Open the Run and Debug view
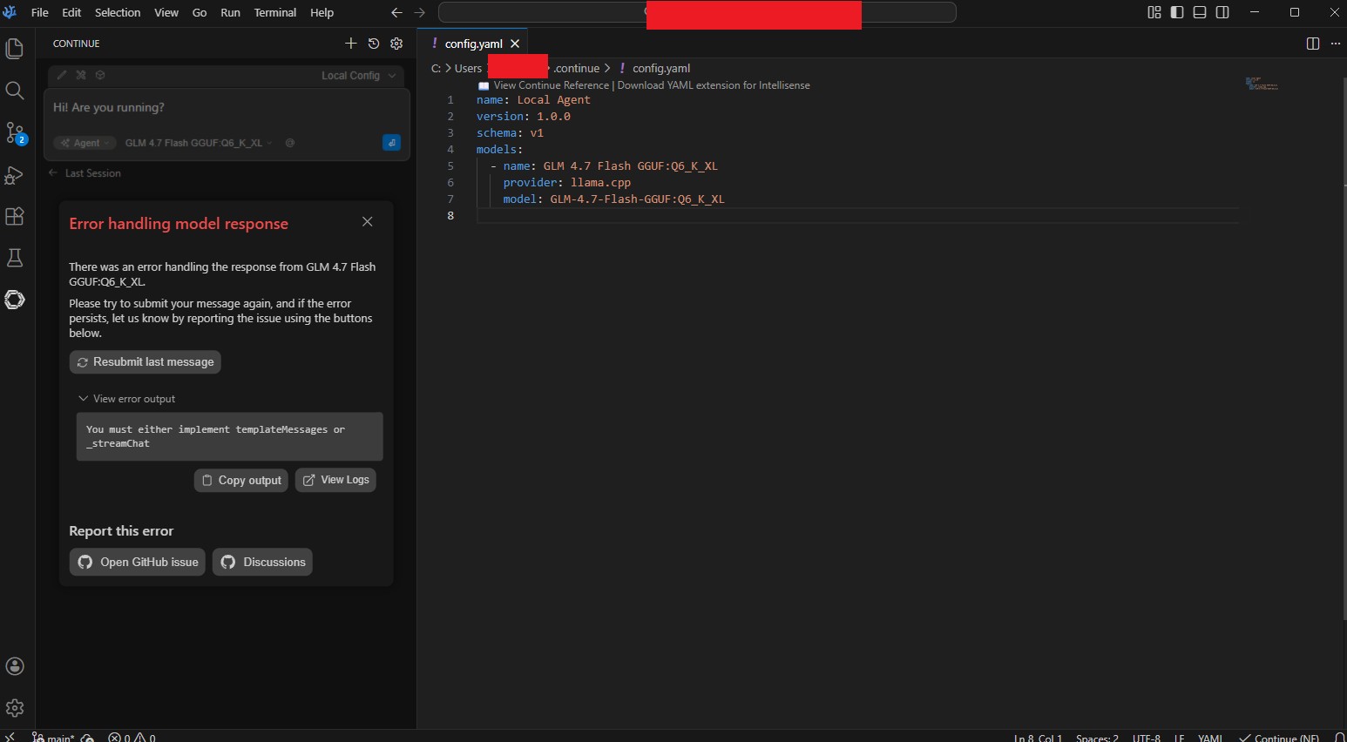1347x742 pixels. [15, 174]
